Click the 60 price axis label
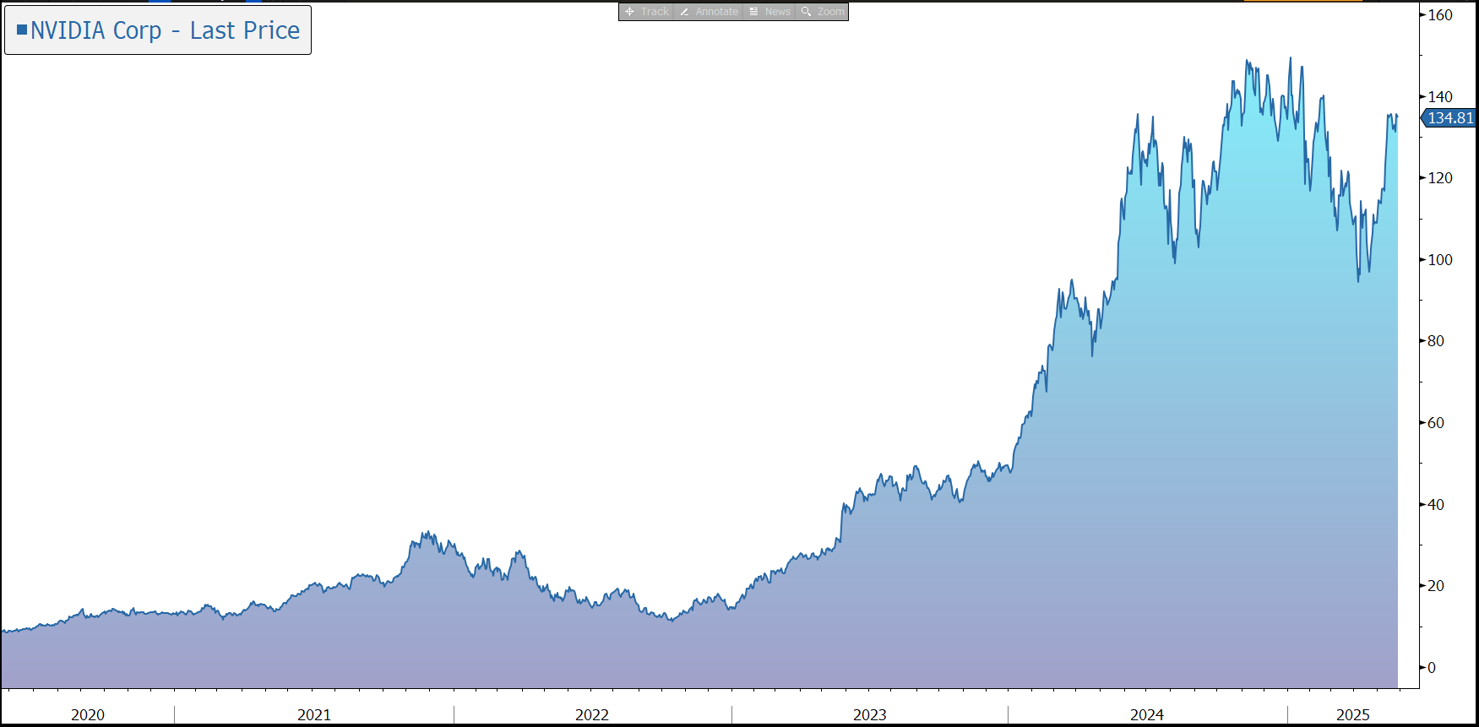Viewport: 1479px width, 727px height. pyautogui.click(x=1436, y=423)
